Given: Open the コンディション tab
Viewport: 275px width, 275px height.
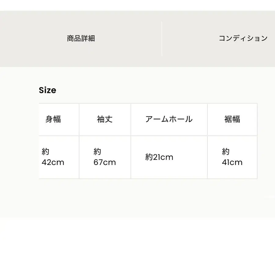Looking at the screenshot, I should (x=243, y=38).
